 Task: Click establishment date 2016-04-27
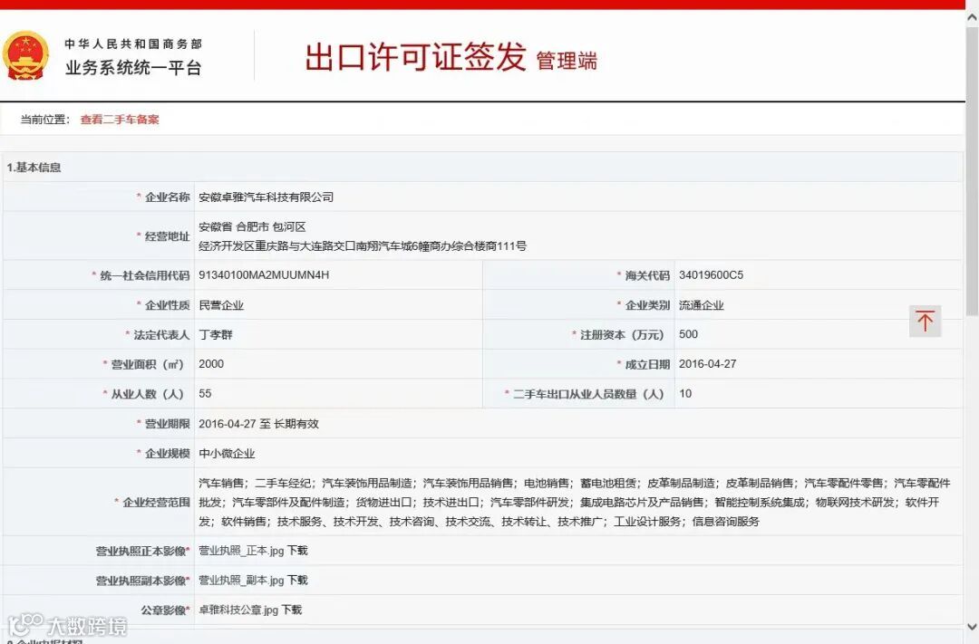pos(707,364)
